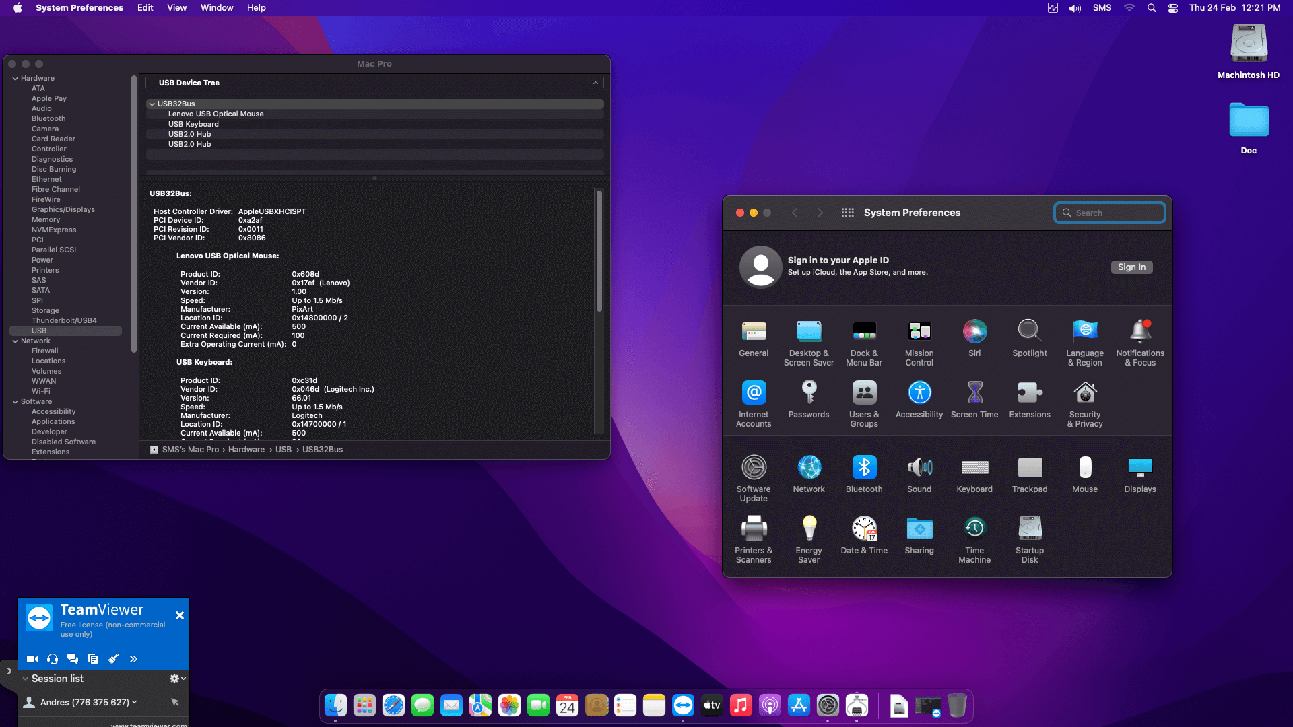This screenshot has width=1293, height=727.
Task: Expand TeamViewer Session list chevron
Action: pos(26,679)
